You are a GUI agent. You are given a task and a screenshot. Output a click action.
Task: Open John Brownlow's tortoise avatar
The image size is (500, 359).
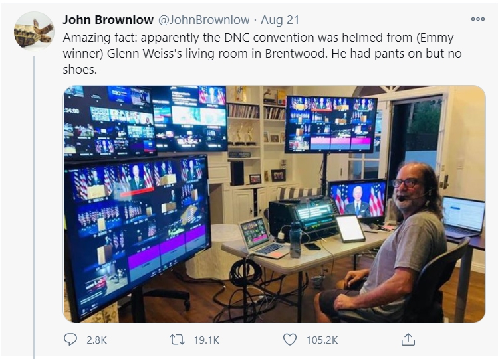click(x=34, y=31)
